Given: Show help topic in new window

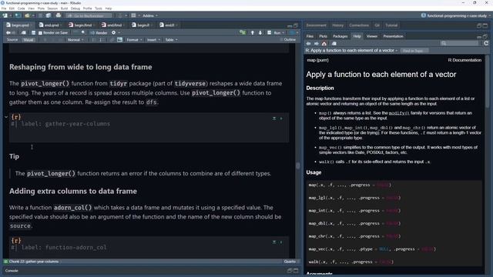Looking at the screenshot, I should coord(334,44).
